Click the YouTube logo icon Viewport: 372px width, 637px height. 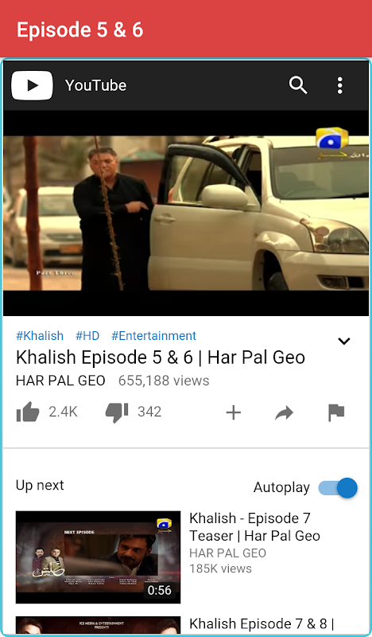tap(32, 85)
